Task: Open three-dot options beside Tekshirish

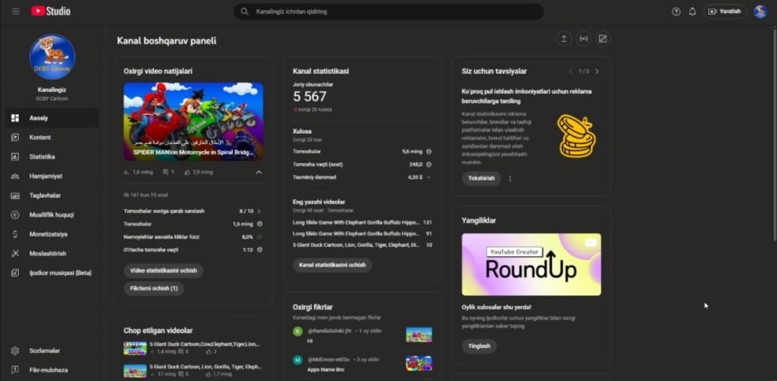Action: pos(510,179)
